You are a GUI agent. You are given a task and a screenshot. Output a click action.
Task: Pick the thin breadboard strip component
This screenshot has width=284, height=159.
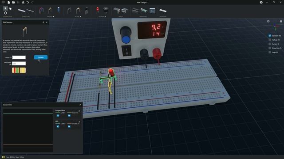click(x=30, y=11)
